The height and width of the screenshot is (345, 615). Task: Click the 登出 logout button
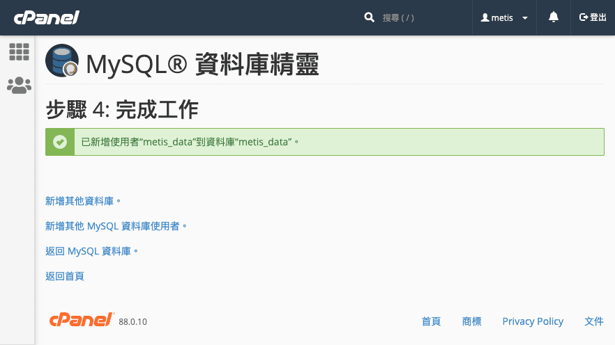[593, 17]
